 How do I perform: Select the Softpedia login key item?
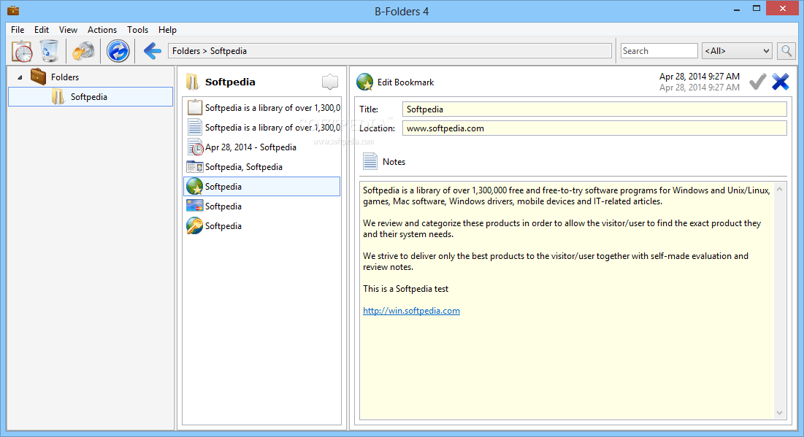[263, 226]
